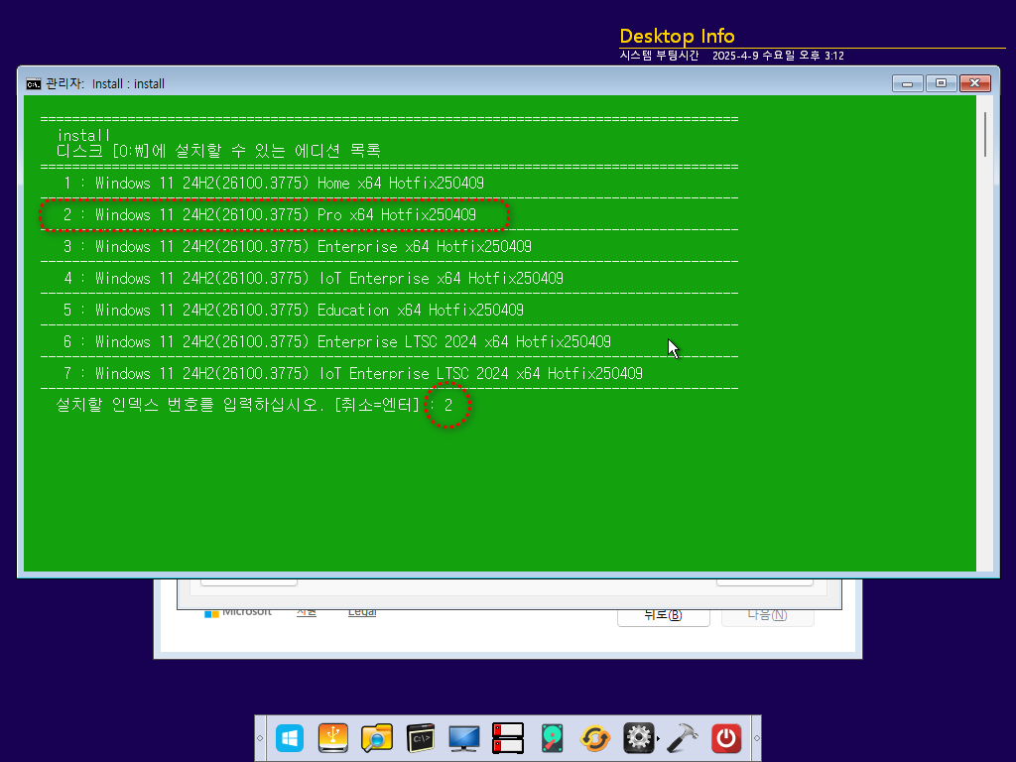Click the '관리자: Install : install' title bar text
This screenshot has width=1016, height=762.
tap(105, 83)
